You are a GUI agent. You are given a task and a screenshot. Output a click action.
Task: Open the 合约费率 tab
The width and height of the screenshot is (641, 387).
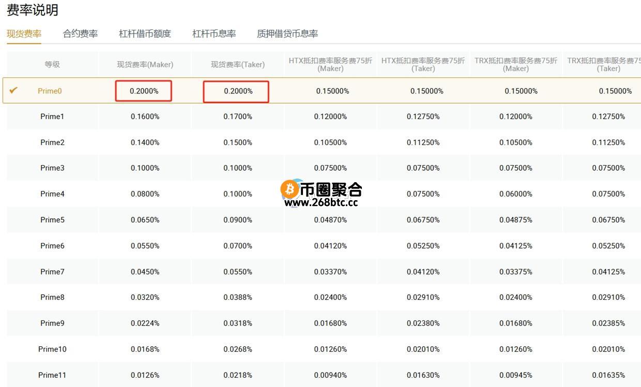[80, 34]
